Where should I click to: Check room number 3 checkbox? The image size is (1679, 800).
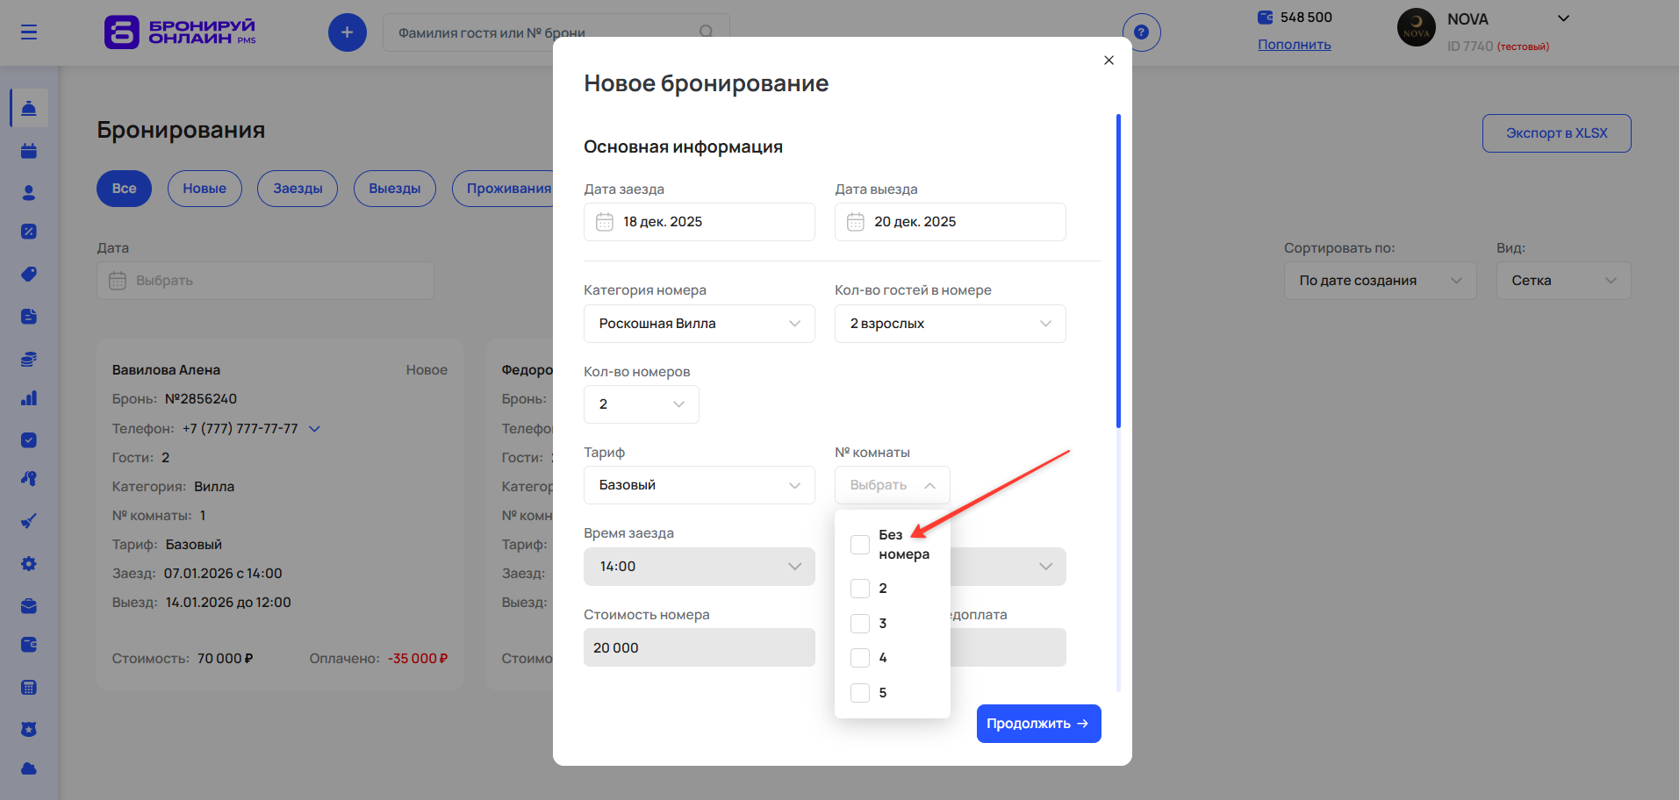tap(860, 624)
